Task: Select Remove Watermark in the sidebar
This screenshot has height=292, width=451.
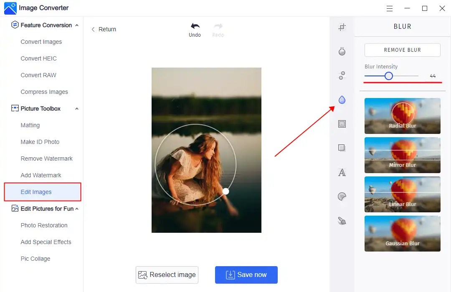Action: 46,159
